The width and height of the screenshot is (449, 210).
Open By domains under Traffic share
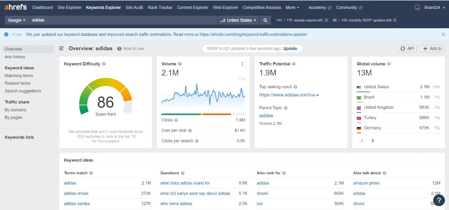coord(15,110)
